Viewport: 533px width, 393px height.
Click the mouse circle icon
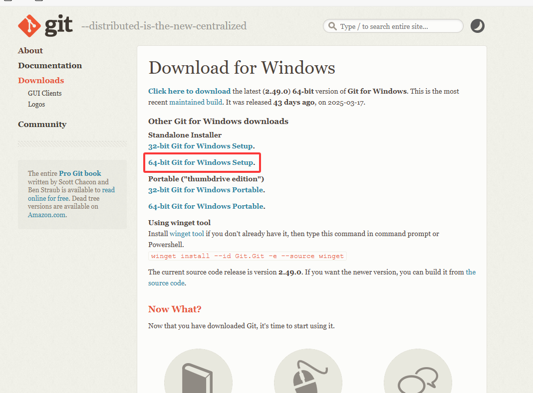[x=308, y=371]
